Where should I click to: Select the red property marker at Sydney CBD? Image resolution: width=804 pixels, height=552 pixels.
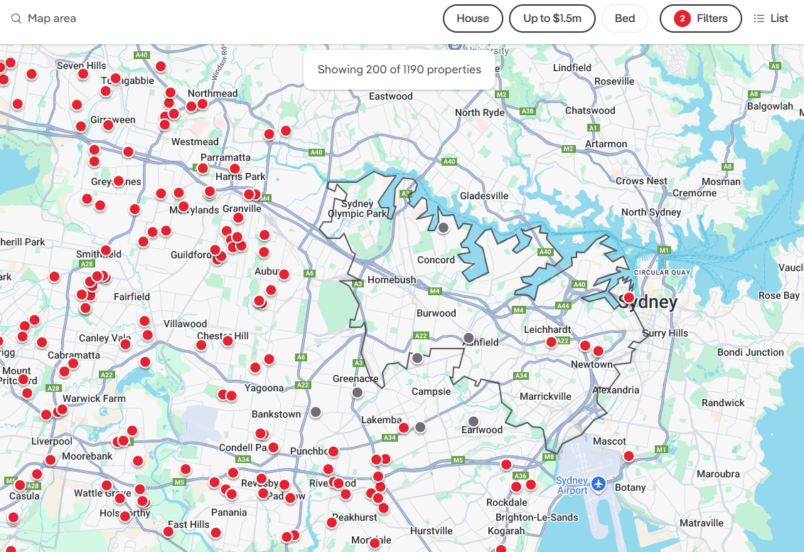coord(628,297)
